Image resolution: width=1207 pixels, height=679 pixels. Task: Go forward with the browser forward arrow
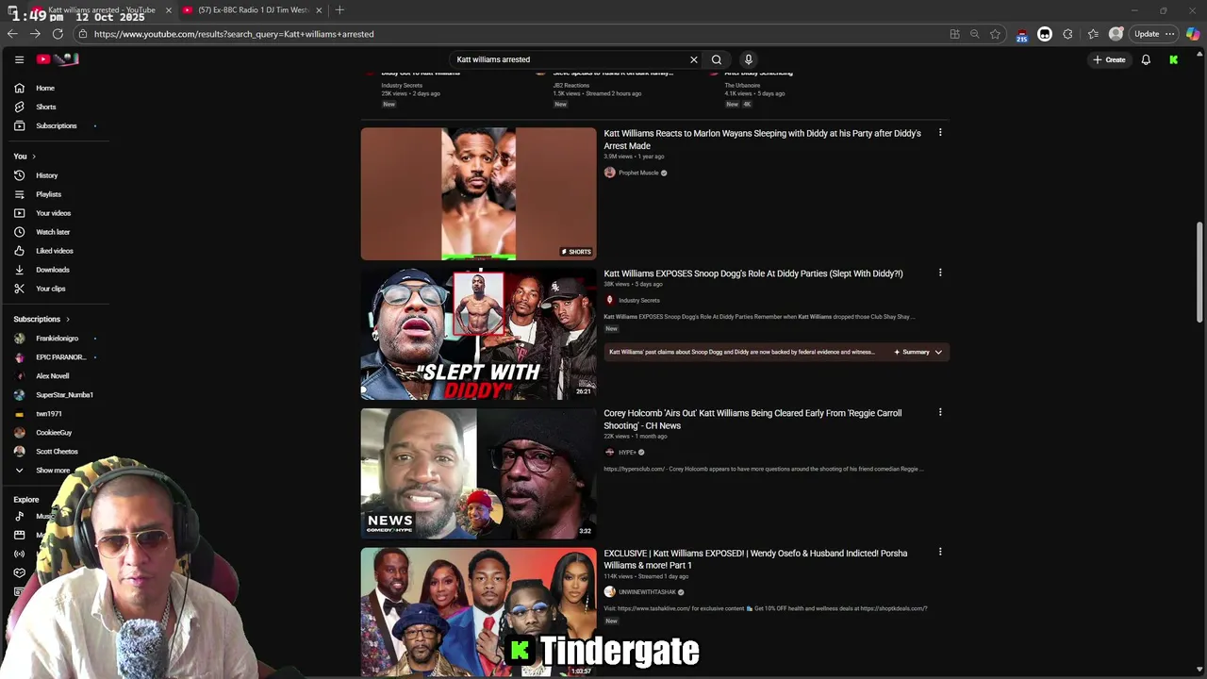35,34
